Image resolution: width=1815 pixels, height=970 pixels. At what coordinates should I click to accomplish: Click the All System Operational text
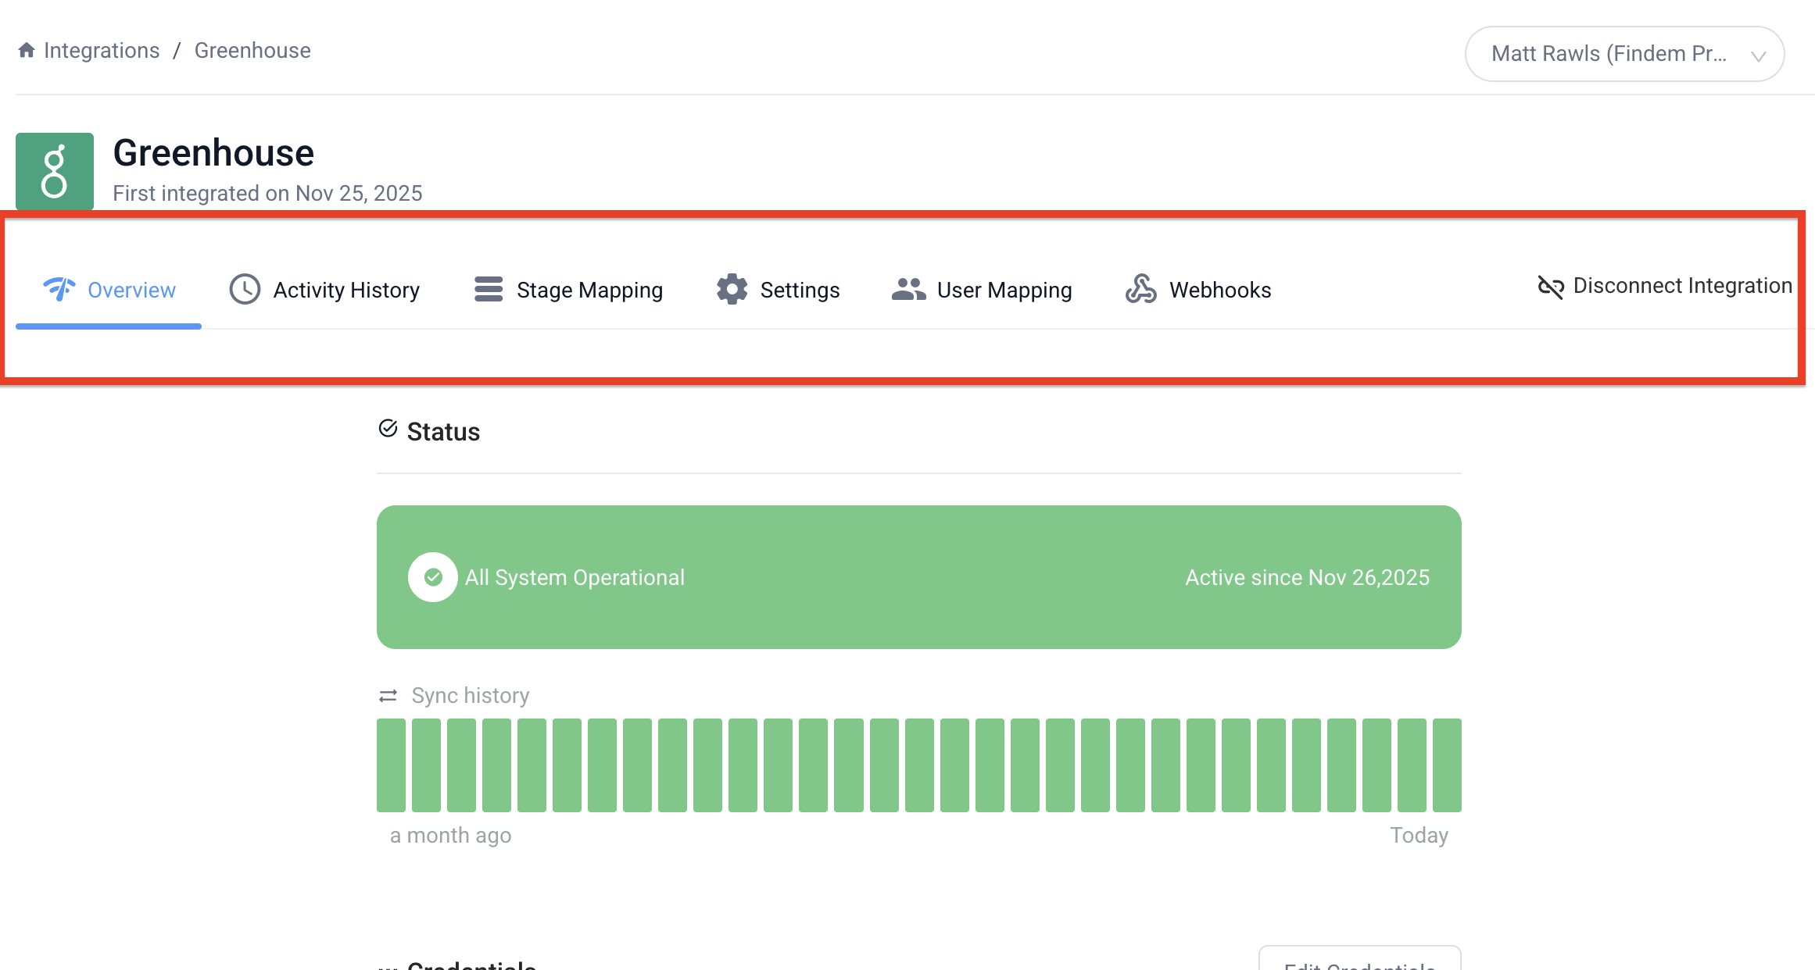click(x=575, y=578)
